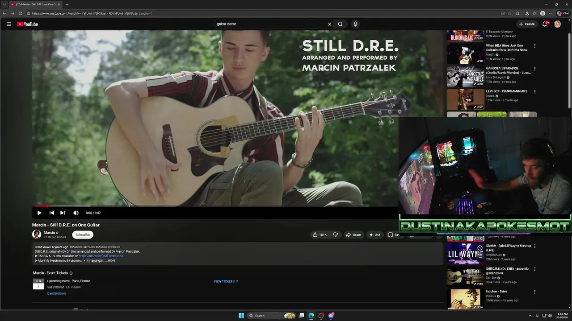572x321 pixels.
Task: Open YouTube notifications bell
Action: coord(545,24)
